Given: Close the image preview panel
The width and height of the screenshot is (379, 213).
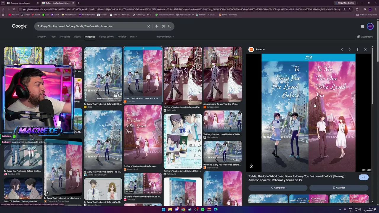Looking at the screenshot, I should [x=365, y=49].
